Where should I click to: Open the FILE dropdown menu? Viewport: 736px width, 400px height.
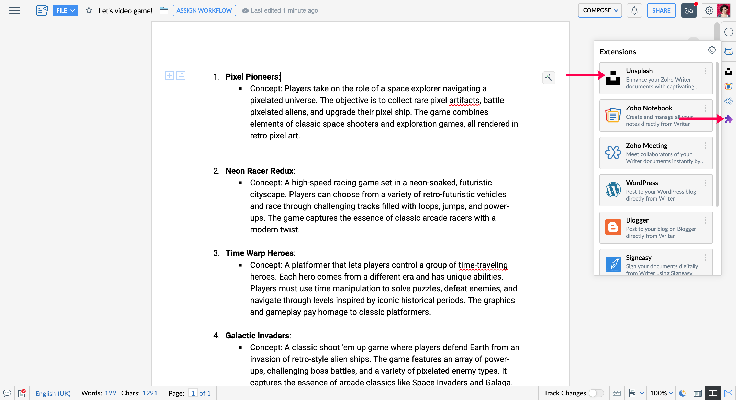(65, 10)
